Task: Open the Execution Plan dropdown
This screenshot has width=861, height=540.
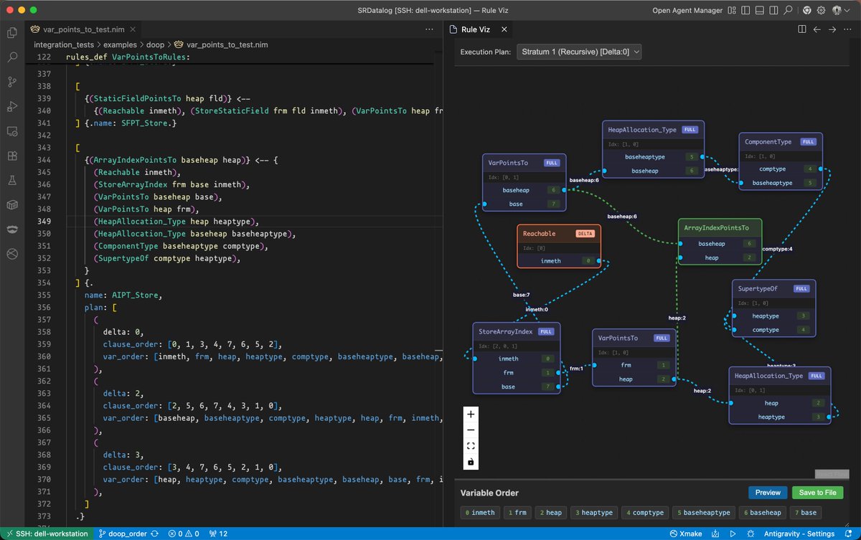Action: (579, 52)
